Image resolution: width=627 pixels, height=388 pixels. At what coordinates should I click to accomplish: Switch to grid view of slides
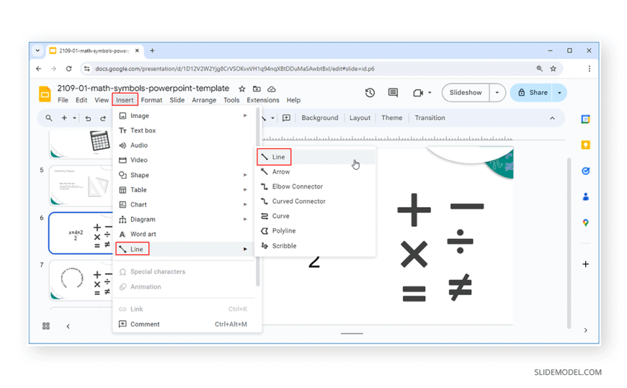pos(46,326)
